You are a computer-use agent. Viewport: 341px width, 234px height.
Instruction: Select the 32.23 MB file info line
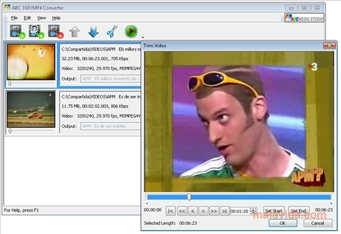tap(95, 59)
